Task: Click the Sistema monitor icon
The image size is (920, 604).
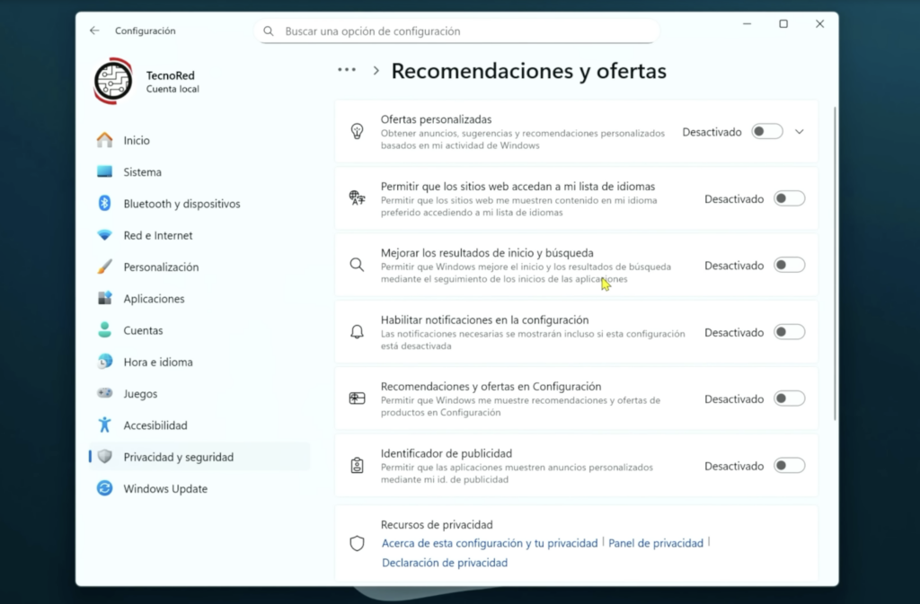Action: coord(104,171)
